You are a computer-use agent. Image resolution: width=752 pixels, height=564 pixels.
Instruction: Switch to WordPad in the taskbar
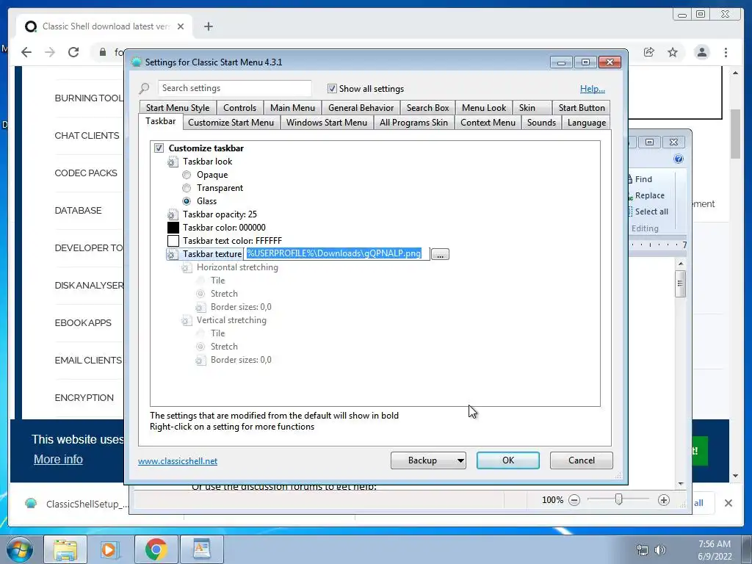point(201,549)
